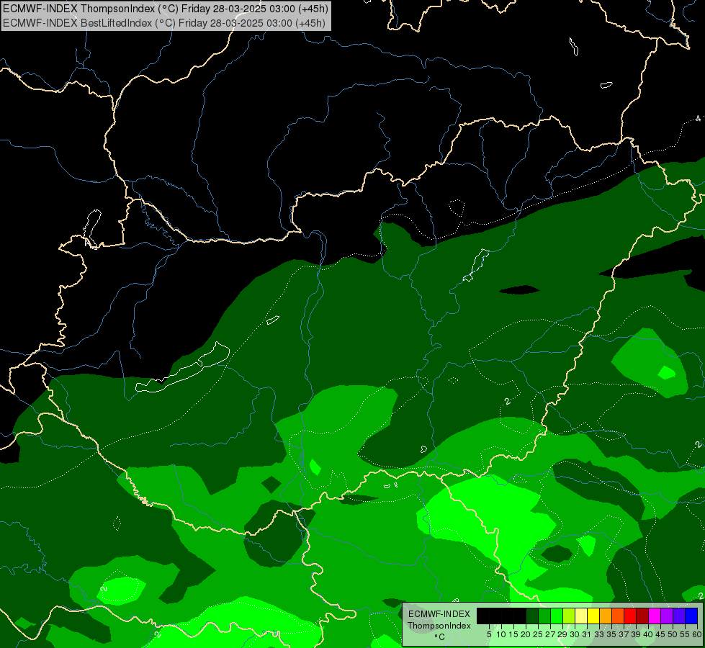Select the yellow-green 29-30 legend swatch
Viewport: 705px width, 648px height.
click(569, 616)
